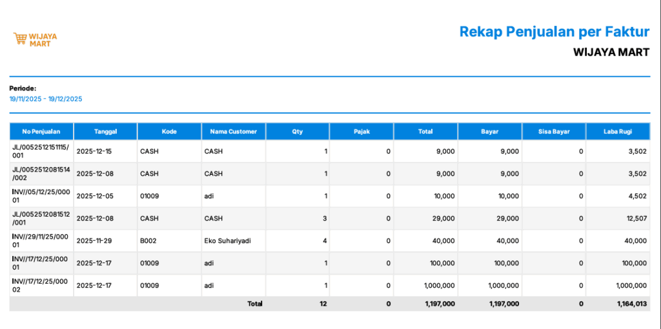
Task: Click the 'Tanggal' column header
Action: pyautogui.click(x=105, y=132)
